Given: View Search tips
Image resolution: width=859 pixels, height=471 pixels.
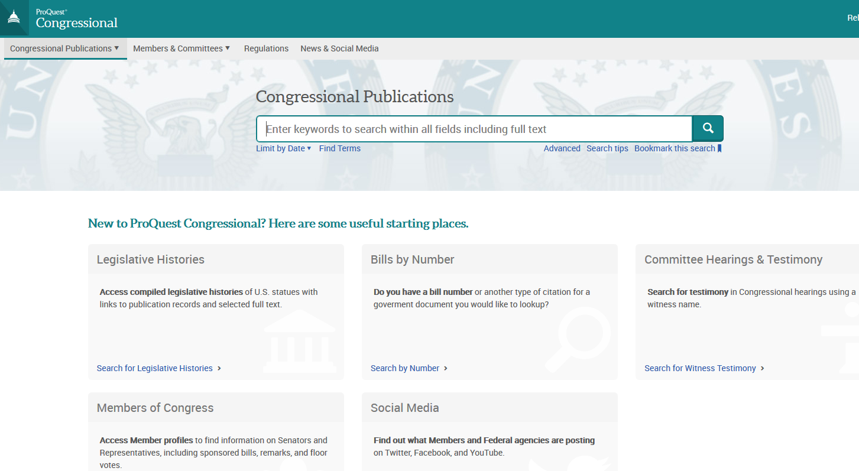Looking at the screenshot, I should tap(607, 148).
